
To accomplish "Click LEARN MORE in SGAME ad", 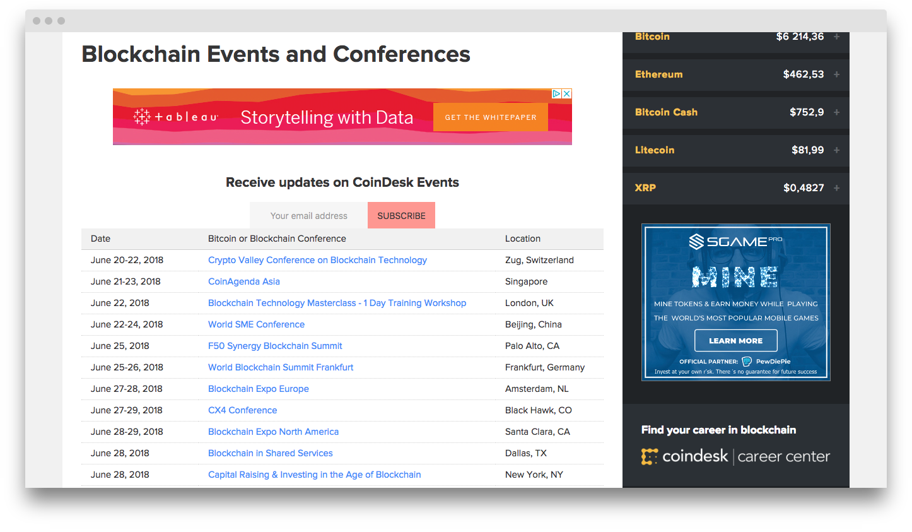I will 735,341.
